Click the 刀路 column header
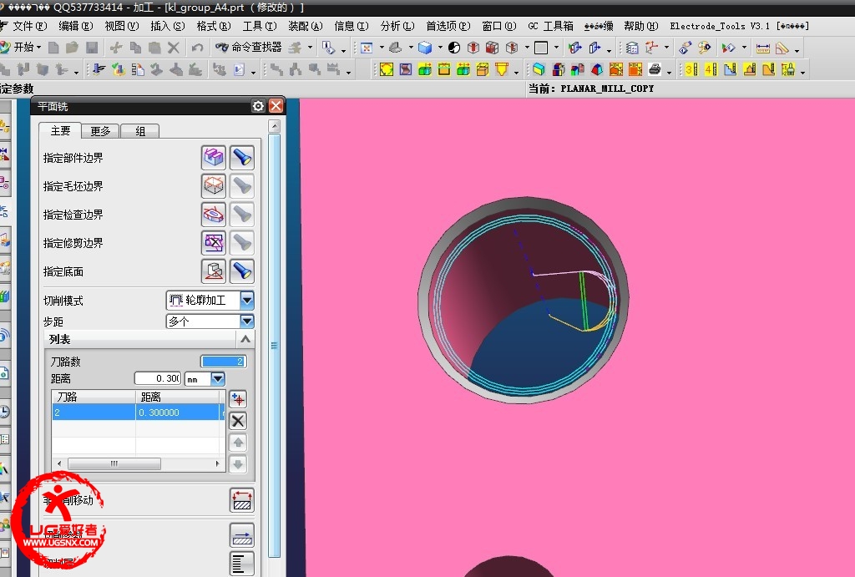 (94, 397)
